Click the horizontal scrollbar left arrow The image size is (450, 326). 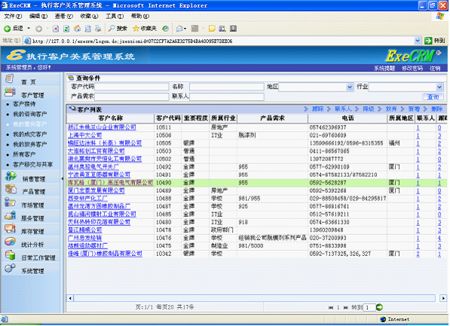click(x=70, y=298)
